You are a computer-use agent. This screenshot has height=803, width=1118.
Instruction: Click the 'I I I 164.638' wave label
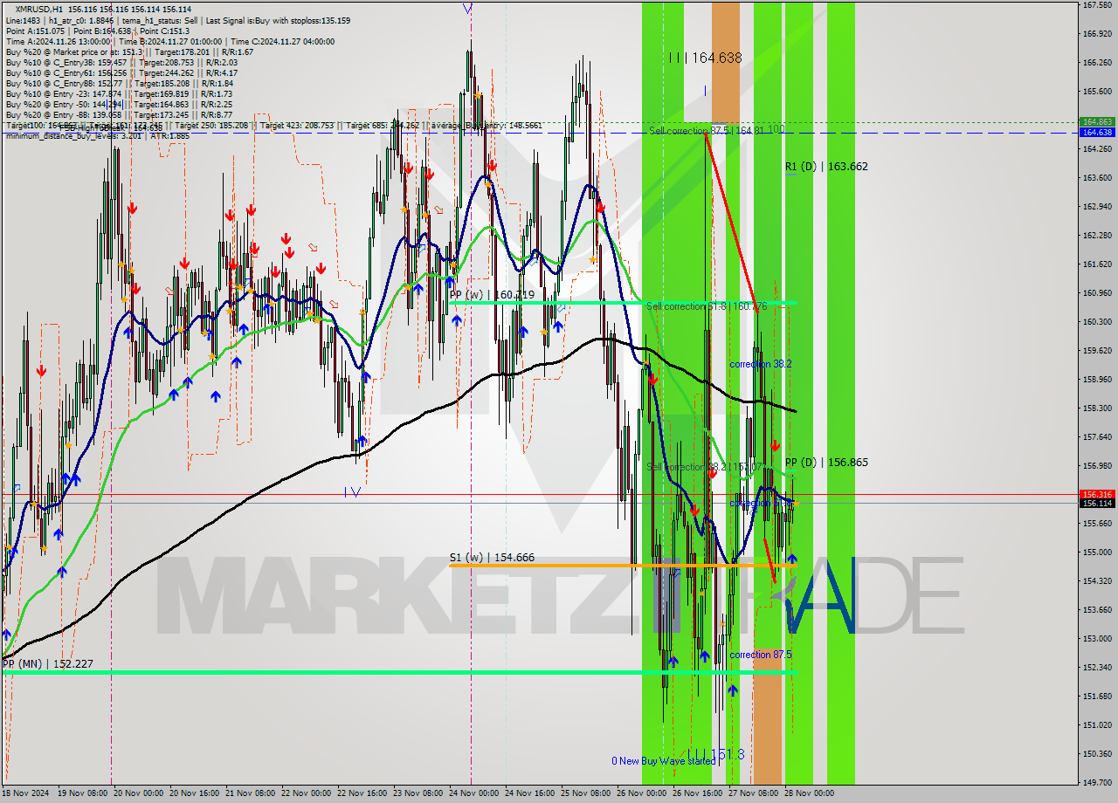705,58
